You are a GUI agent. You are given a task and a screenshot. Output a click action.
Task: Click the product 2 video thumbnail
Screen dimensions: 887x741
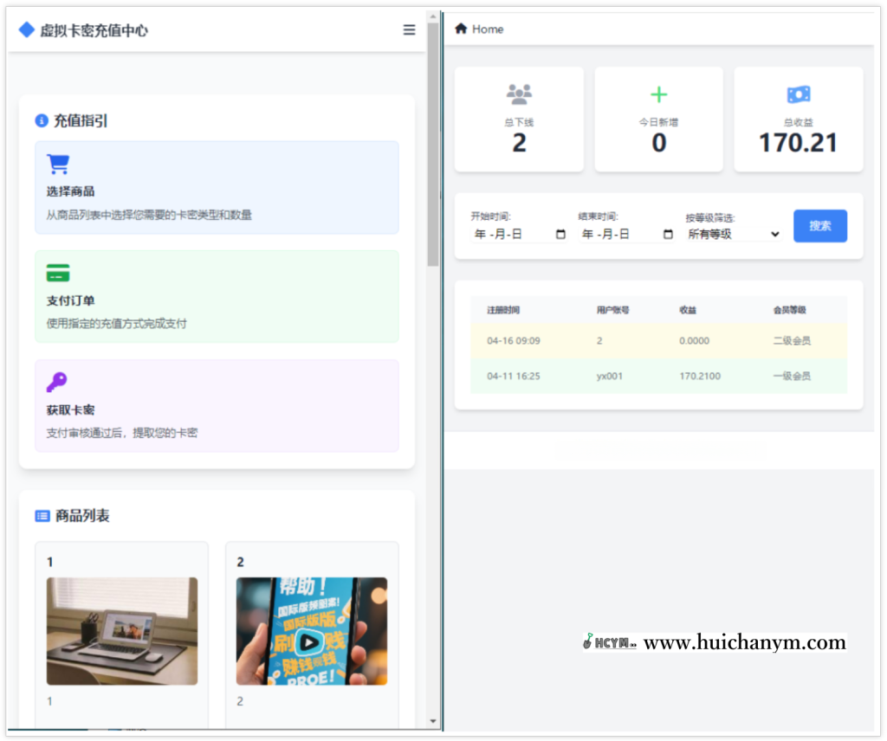[312, 631]
